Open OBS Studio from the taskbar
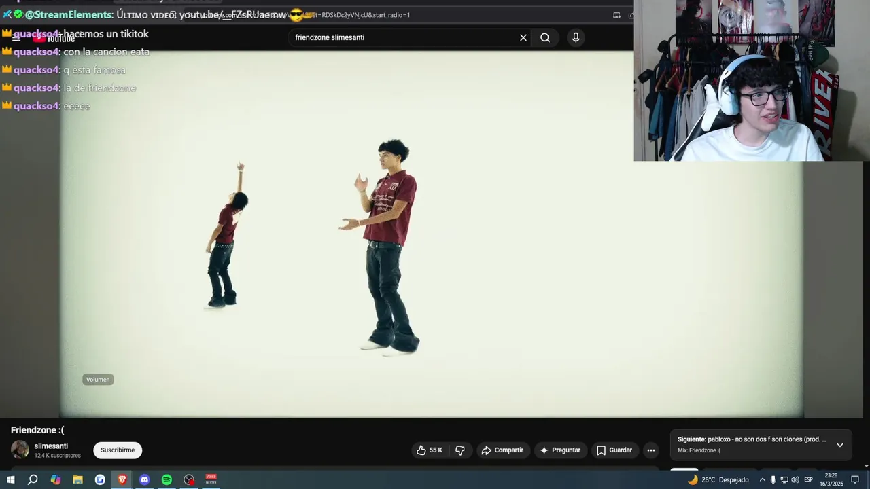The width and height of the screenshot is (870, 489). coord(189,479)
